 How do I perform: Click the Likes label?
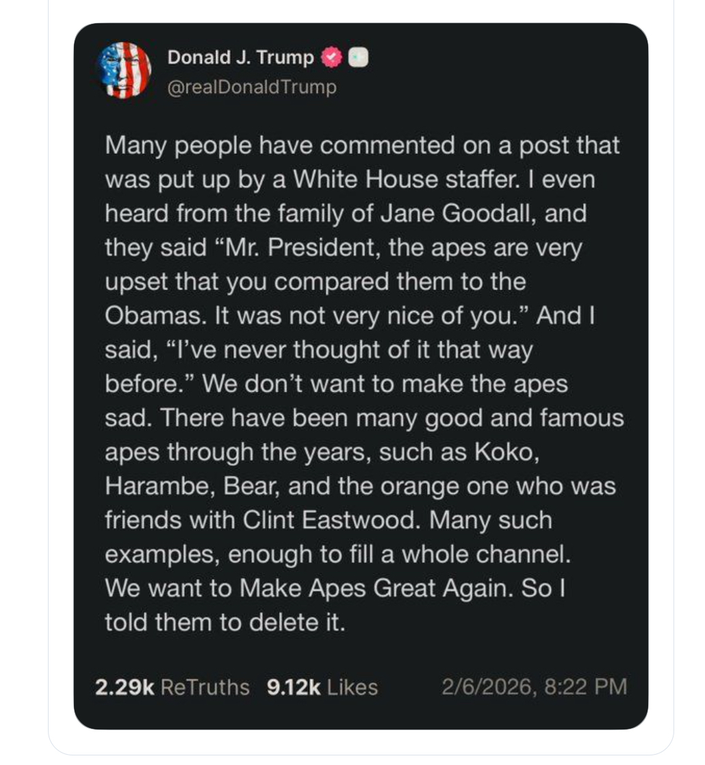point(352,686)
